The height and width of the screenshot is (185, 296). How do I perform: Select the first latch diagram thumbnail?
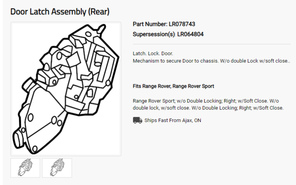point(25,168)
